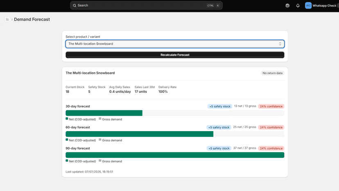Click the Safety Stock value 5
The height and width of the screenshot is (191, 339).
tap(89, 91)
